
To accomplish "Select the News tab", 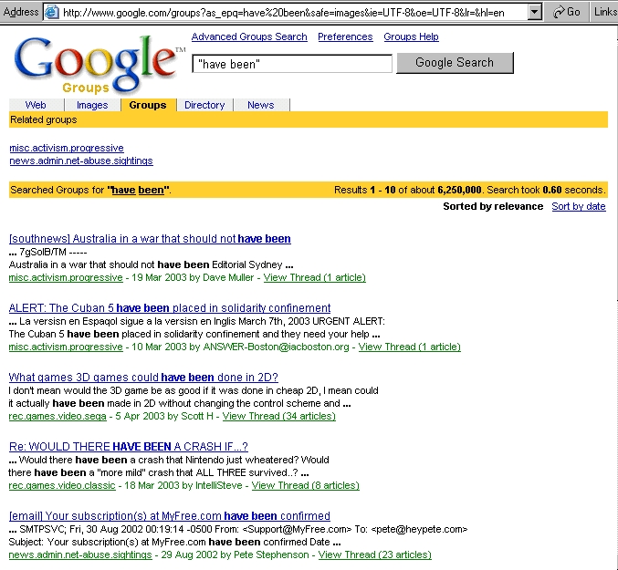I will pos(260,105).
